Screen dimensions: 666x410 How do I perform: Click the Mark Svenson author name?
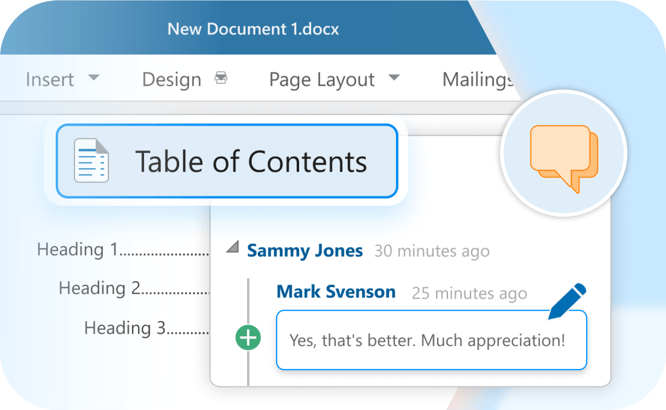tap(335, 292)
